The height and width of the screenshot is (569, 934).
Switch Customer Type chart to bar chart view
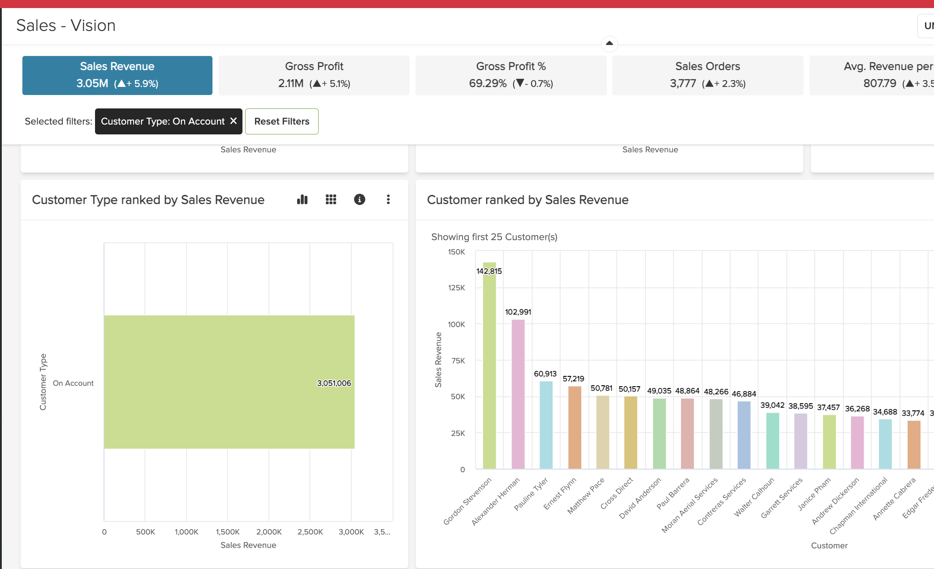click(x=302, y=200)
